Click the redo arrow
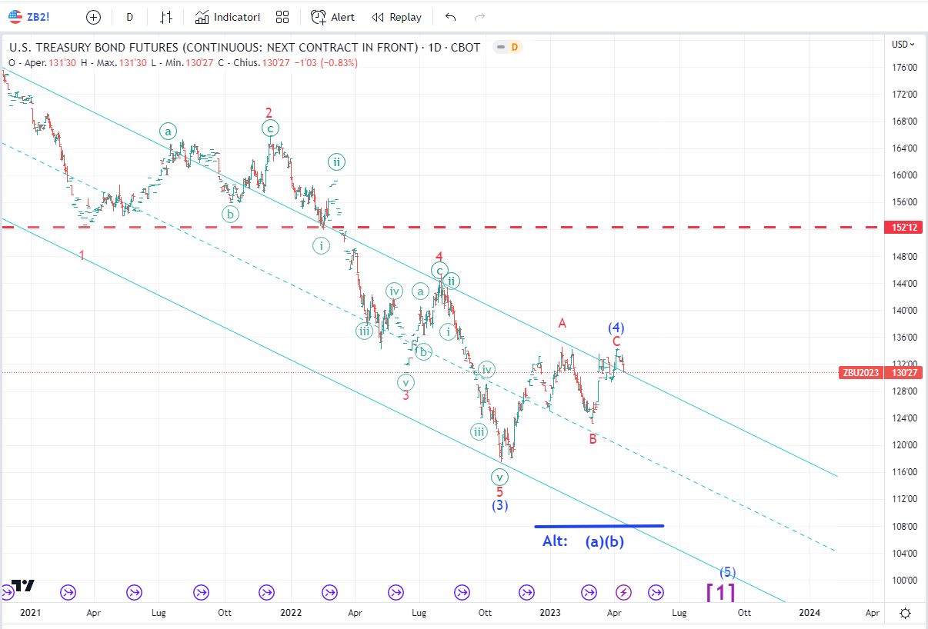The height and width of the screenshot is (629, 928). point(480,17)
